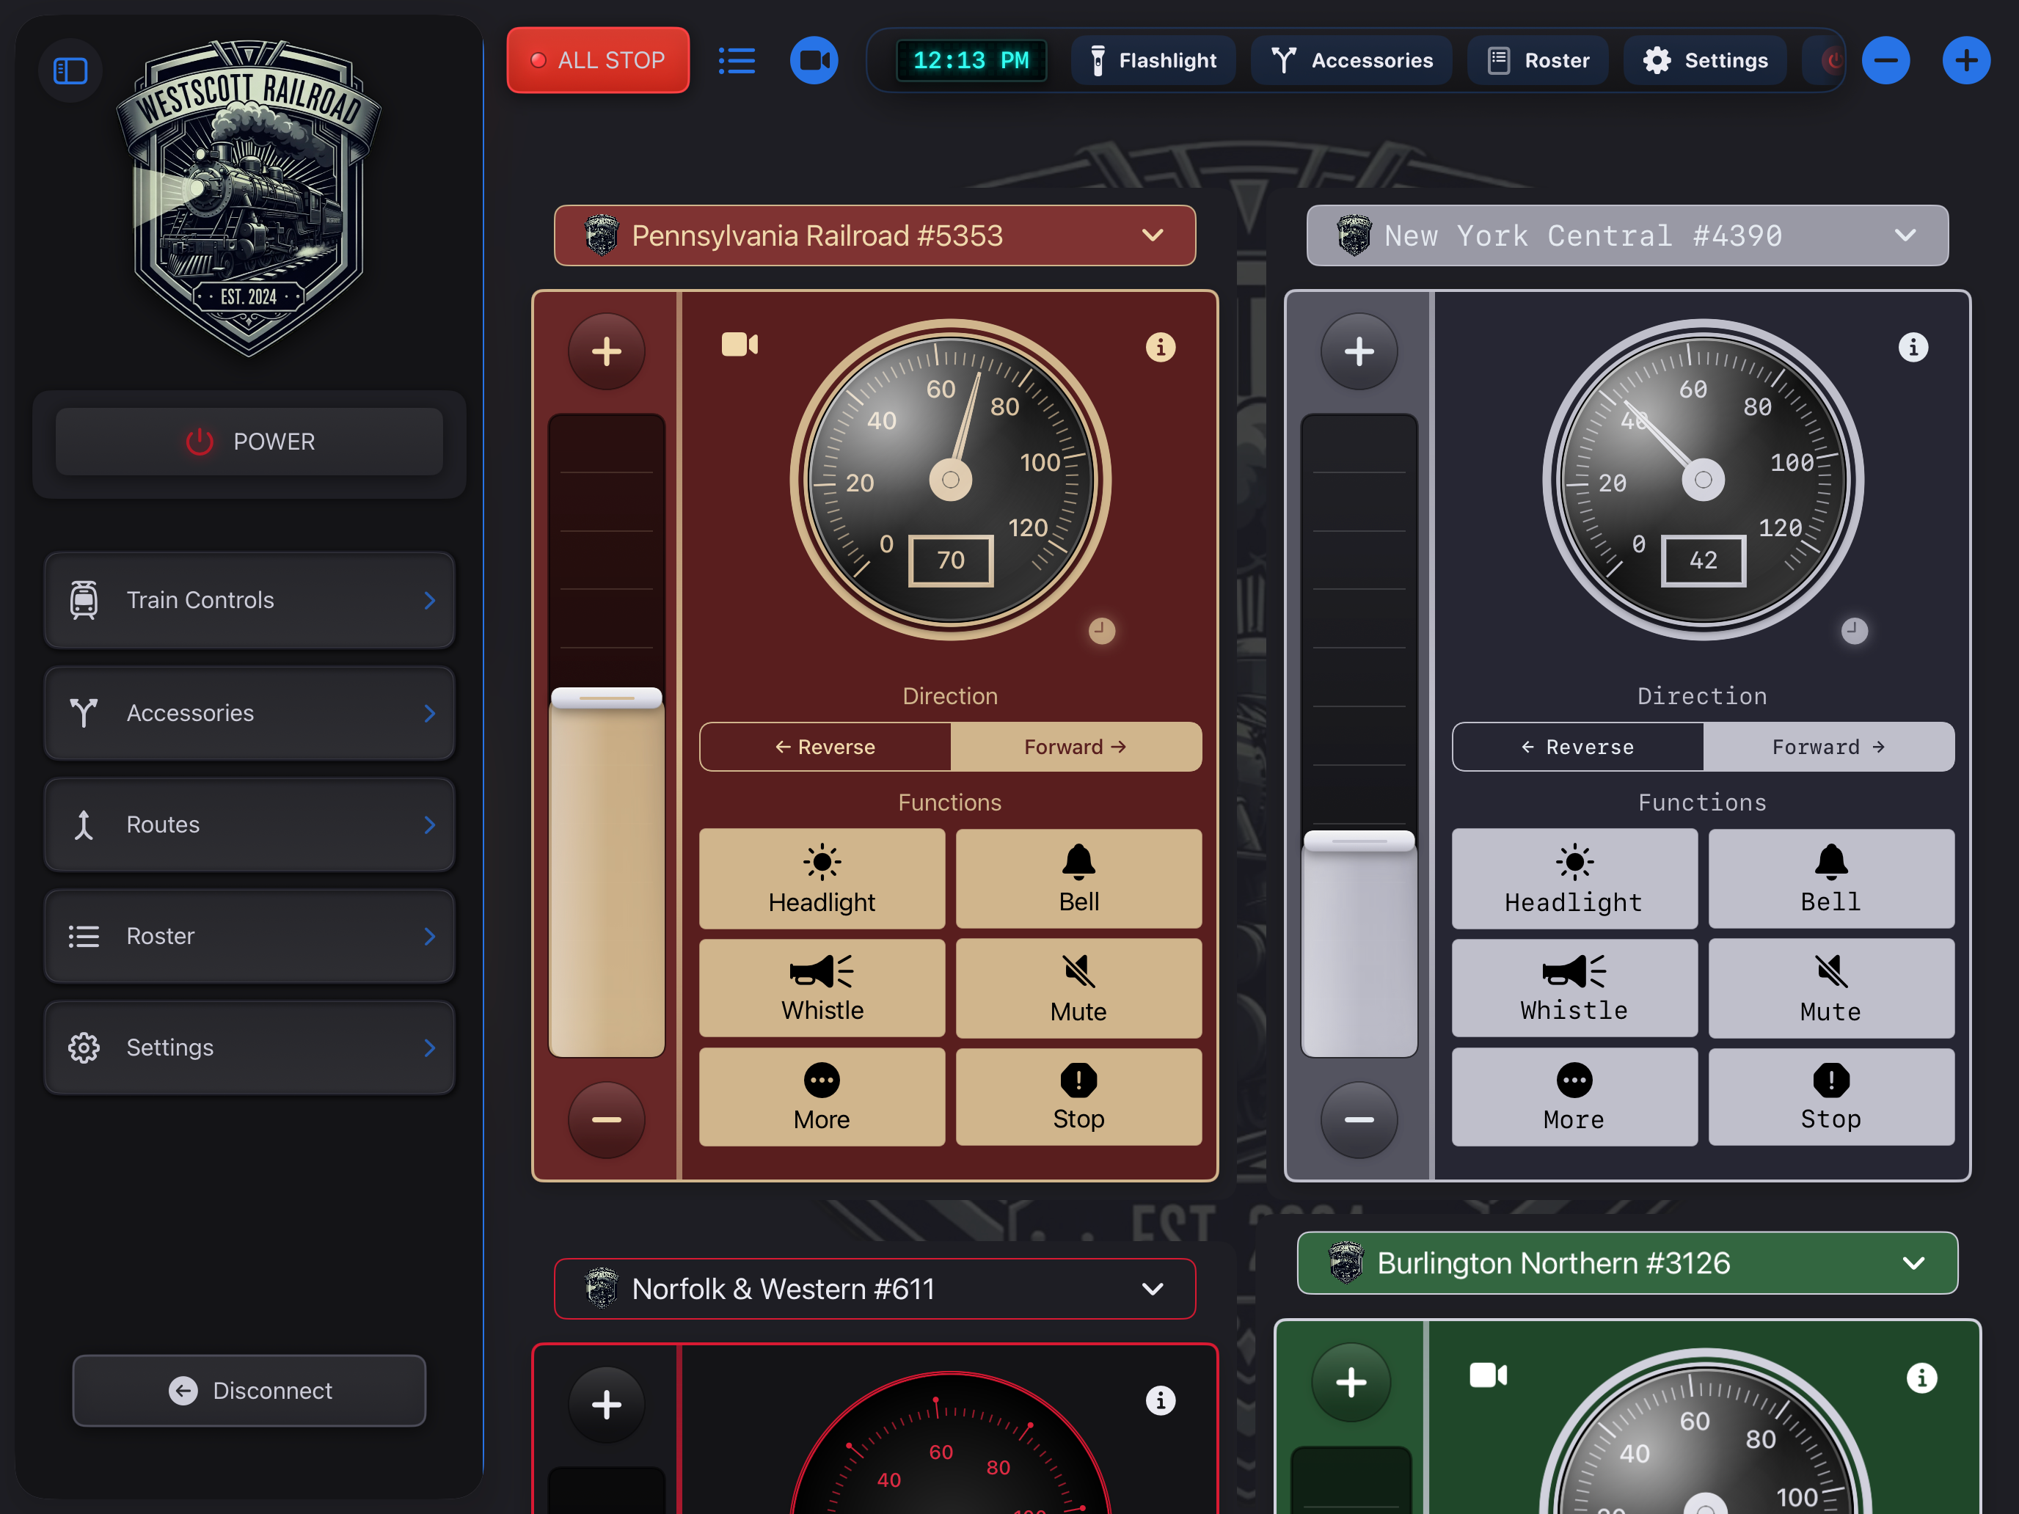2019x1514 pixels.
Task: Toggle the track POWER button
Action: click(x=249, y=442)
